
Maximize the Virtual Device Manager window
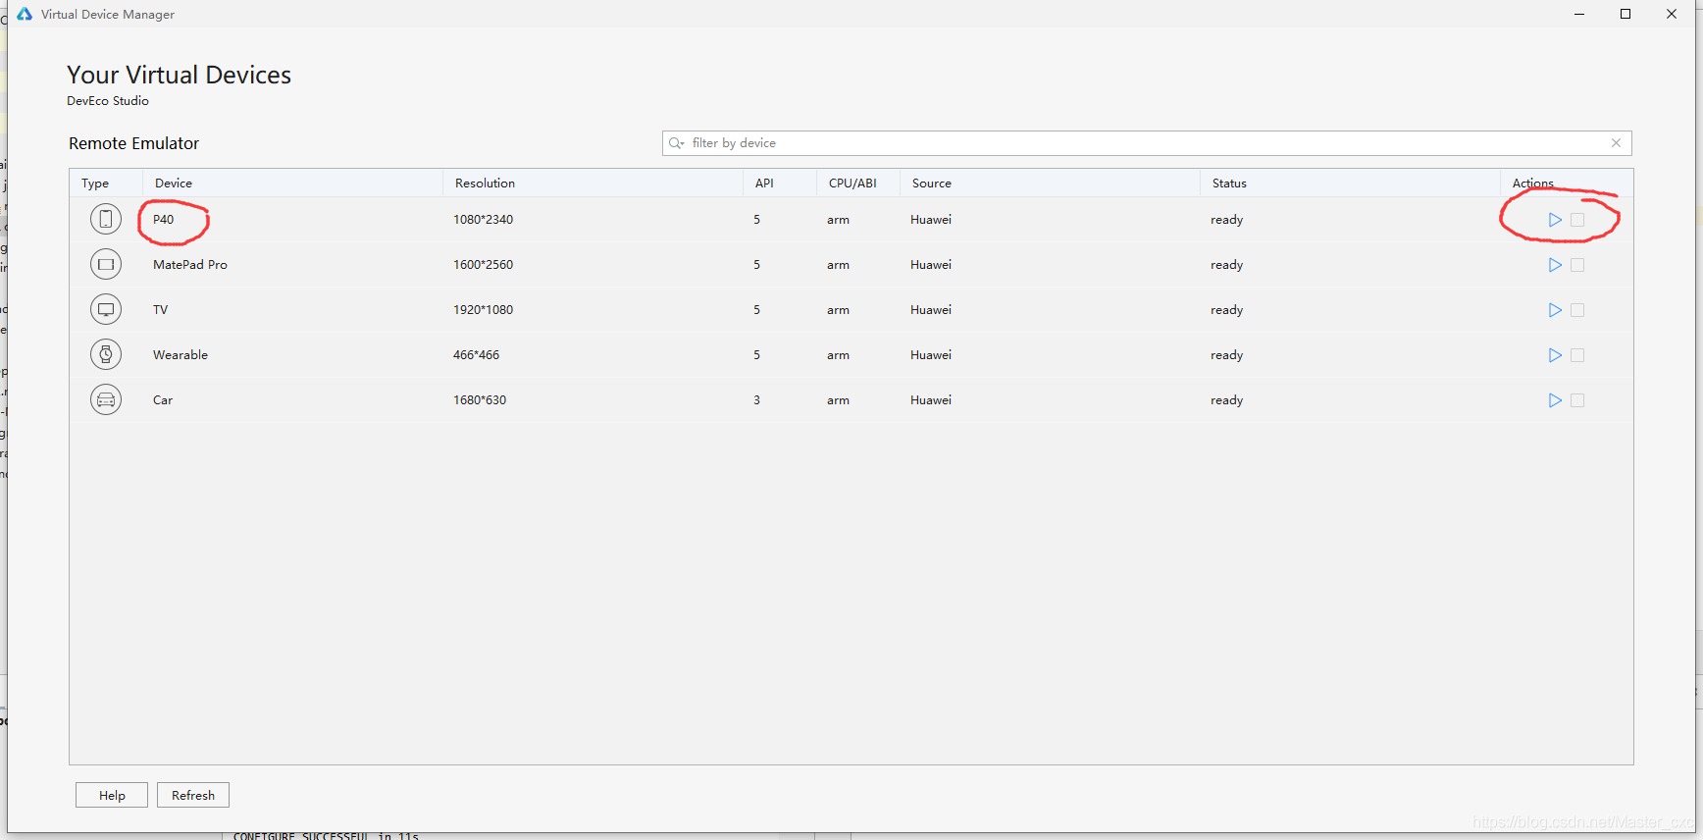tap(1626, 14)
